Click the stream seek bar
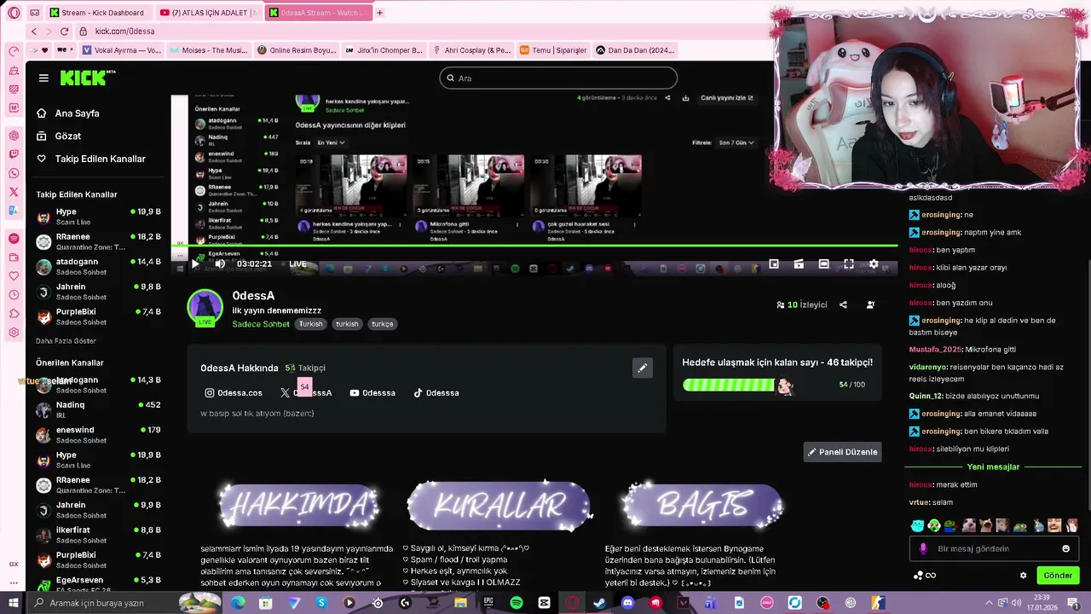 [x=534, y=246]
